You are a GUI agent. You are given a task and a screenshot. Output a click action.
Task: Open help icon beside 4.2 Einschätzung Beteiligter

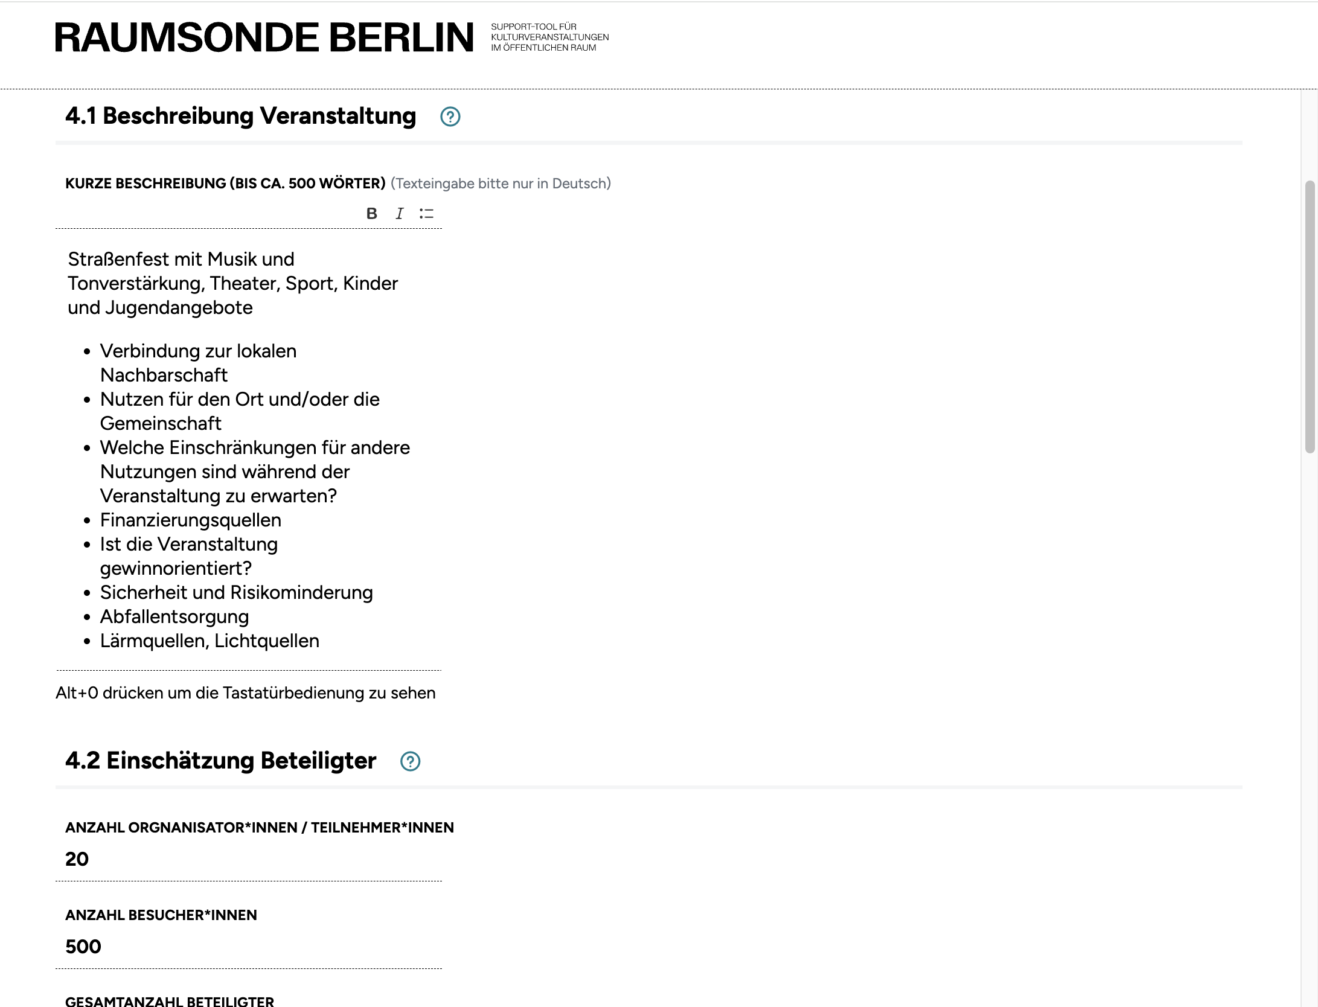pyautogui.click(x=410, y=761)
